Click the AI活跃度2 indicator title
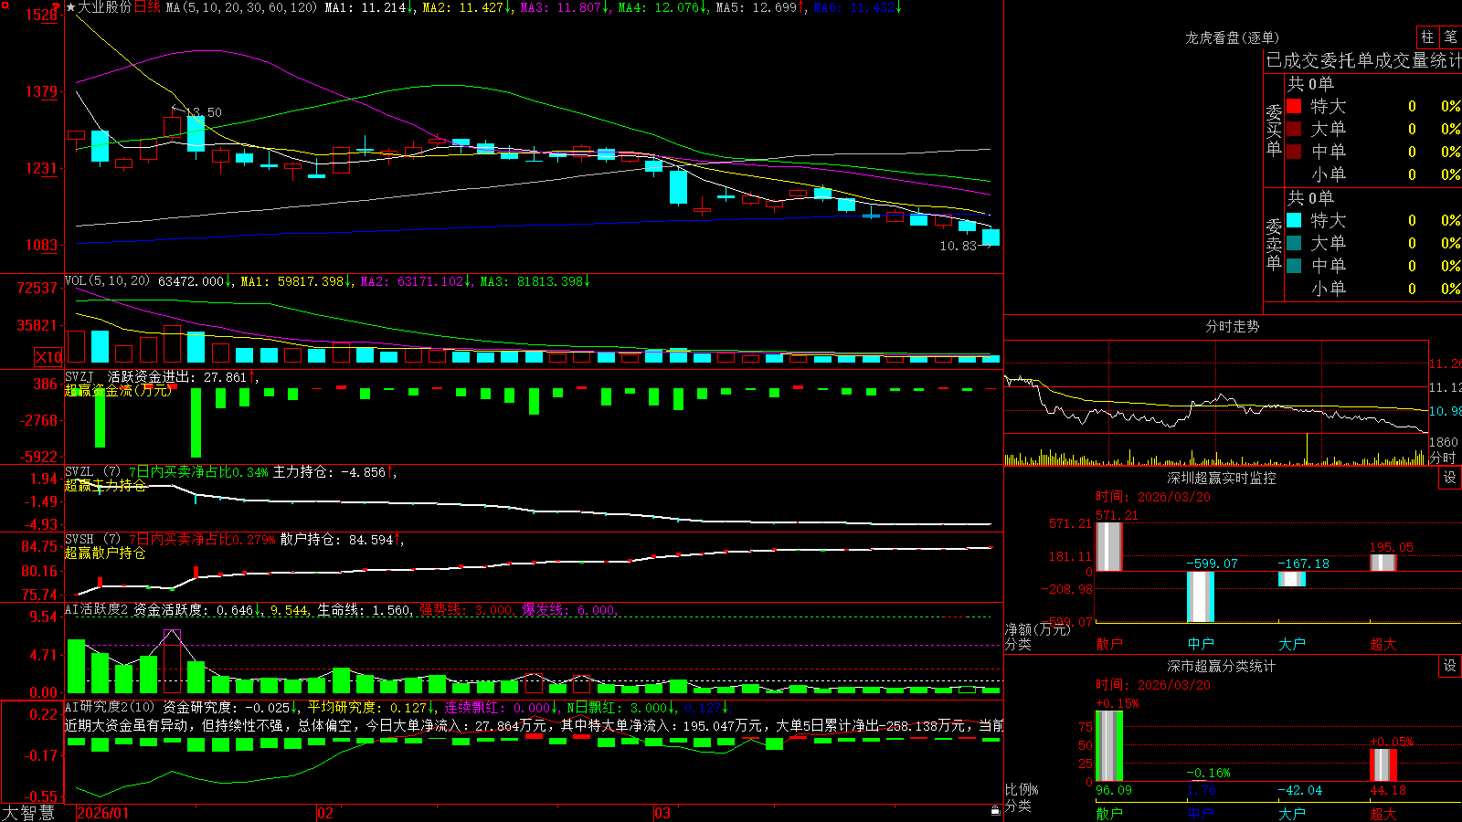Image resolution: width=1462 pixels, height=822 pixels. (x=97, y=609)
